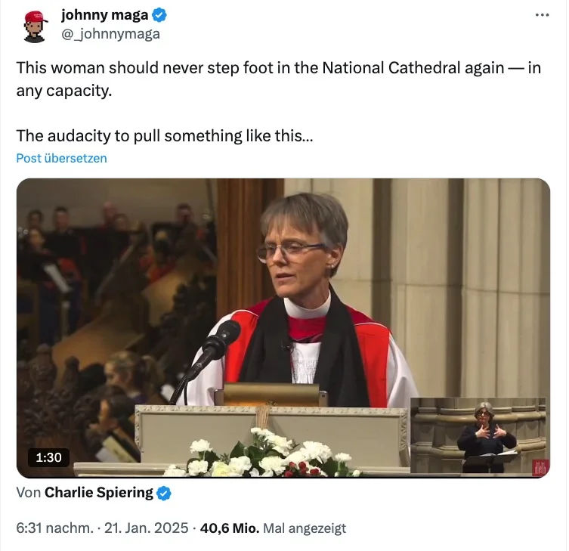
Task: Click the red cathedral logo watermark
Action: pos(540,467)
